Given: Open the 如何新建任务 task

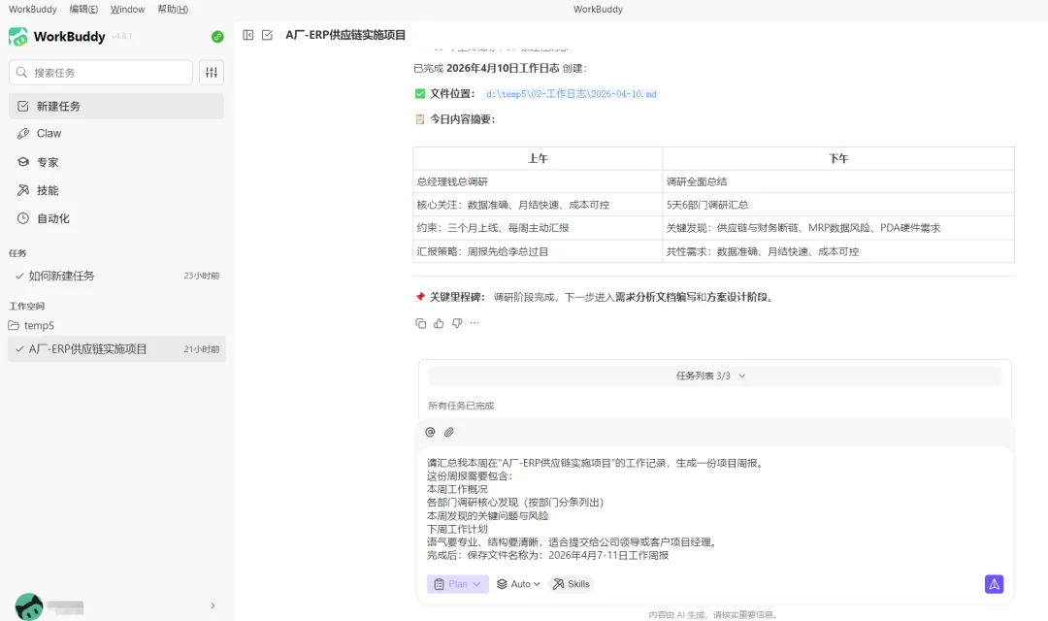Looking at the screenshot, I should 116,277.
